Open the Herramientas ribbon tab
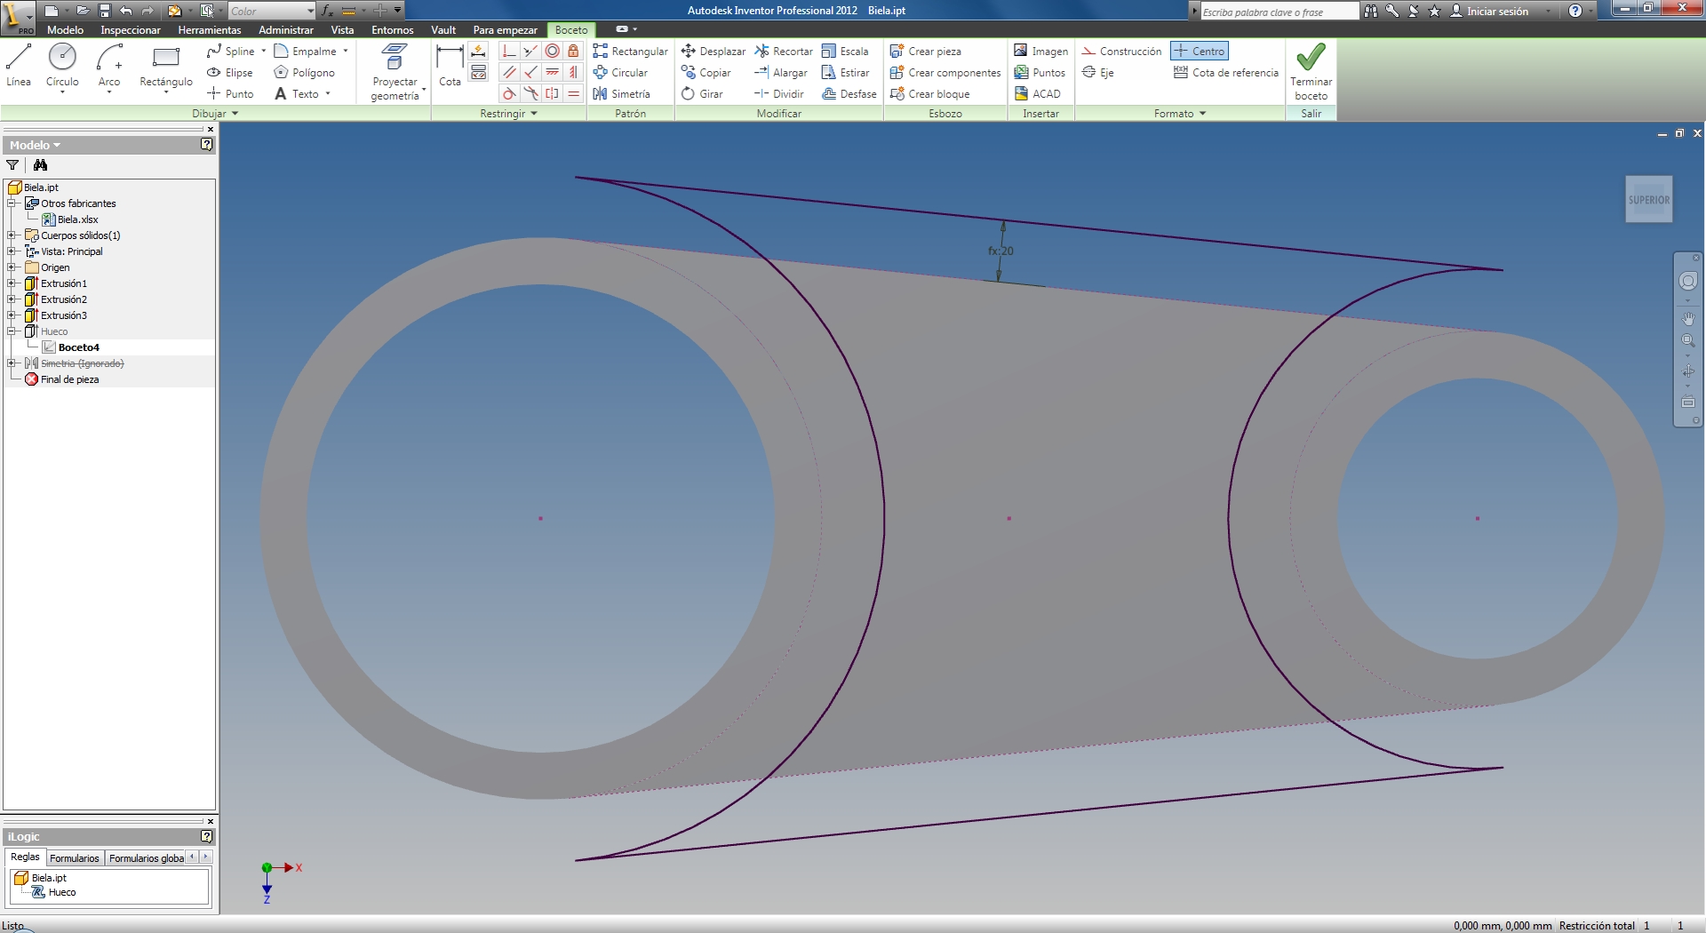1706x933 pixels. pos(210,30)
